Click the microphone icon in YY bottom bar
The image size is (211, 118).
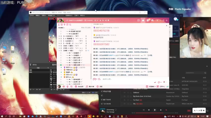point(68,87)
